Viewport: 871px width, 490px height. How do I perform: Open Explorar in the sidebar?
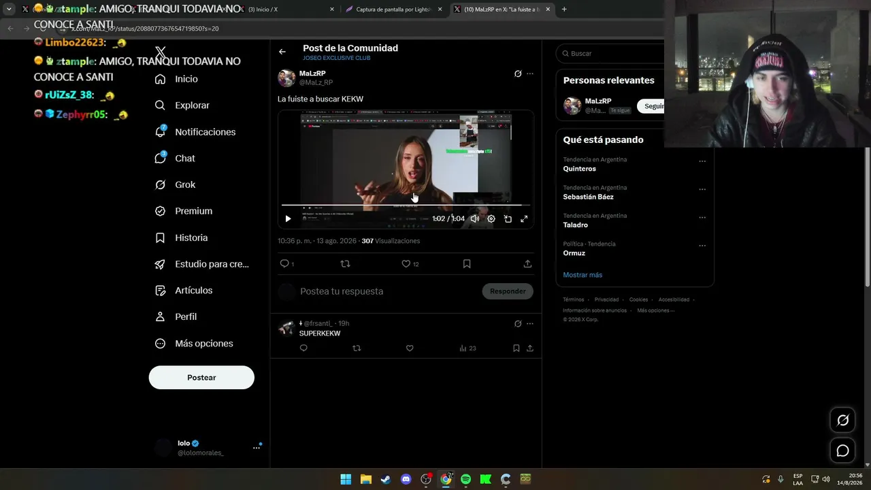(182, 105)
